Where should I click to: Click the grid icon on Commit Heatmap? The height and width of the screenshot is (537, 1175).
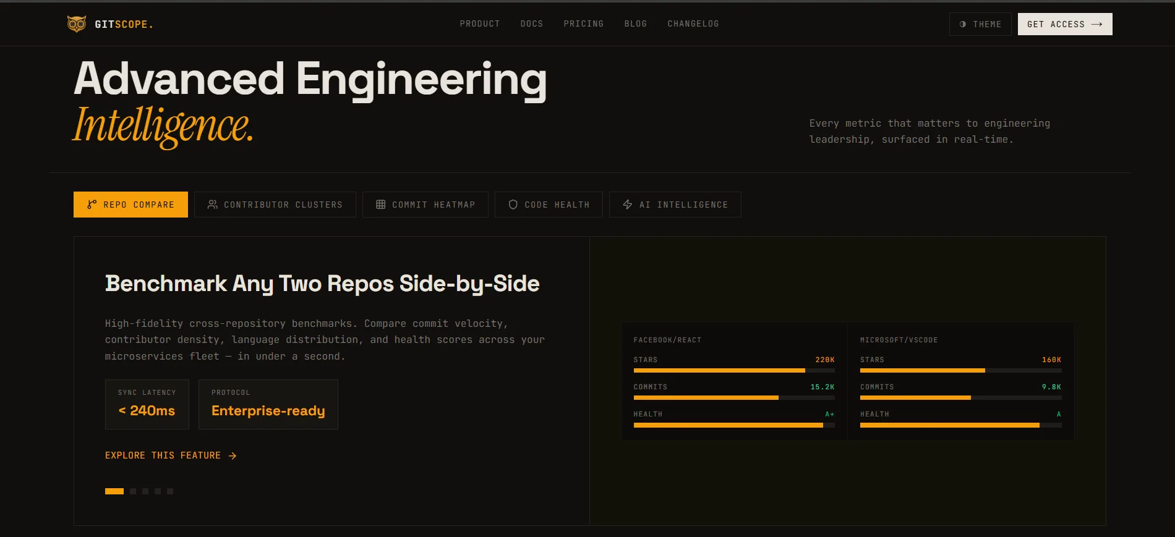click(x=380, y=205)
